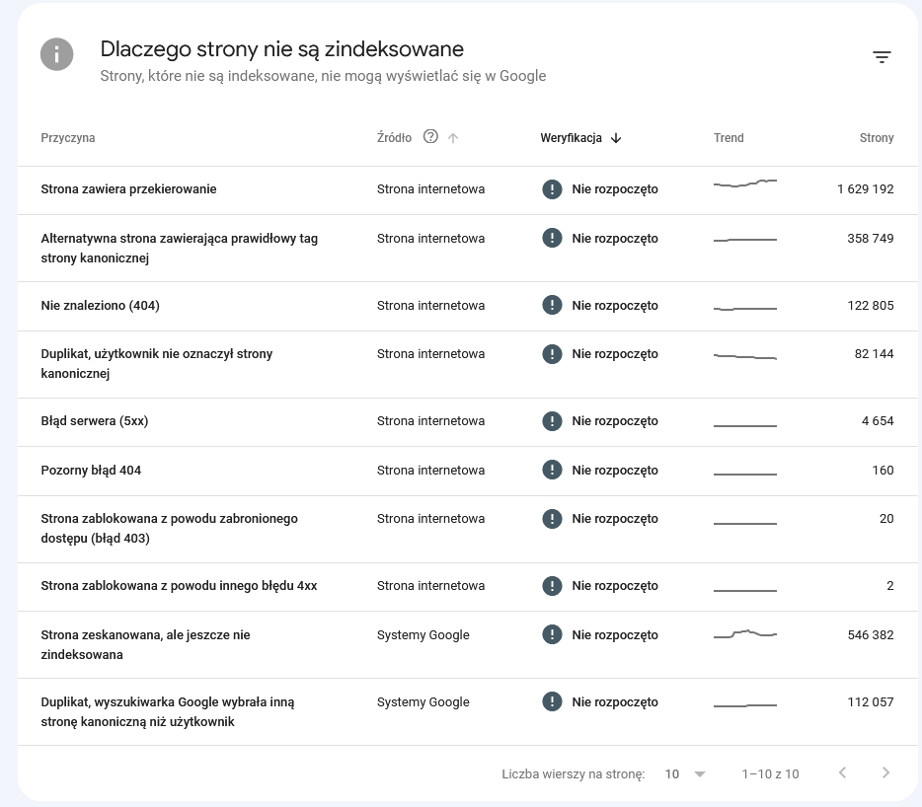Click status icon for błąd 403 row
The image size is (922, 807).
pyautogui.click(x=552, y=518)
